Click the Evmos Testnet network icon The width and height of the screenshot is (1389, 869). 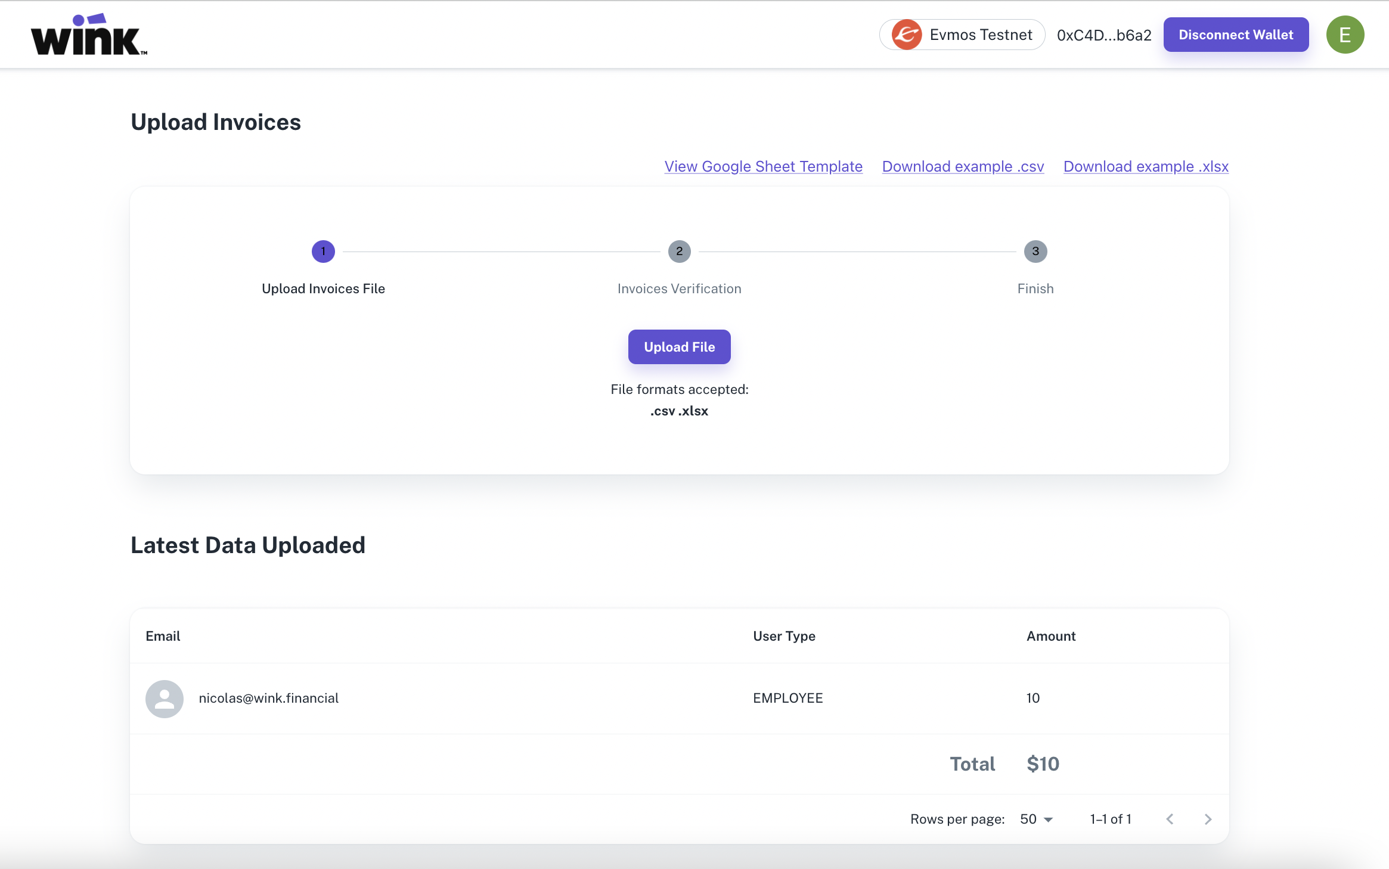907,35
